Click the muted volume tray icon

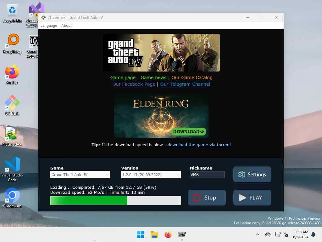pos(286,234)
